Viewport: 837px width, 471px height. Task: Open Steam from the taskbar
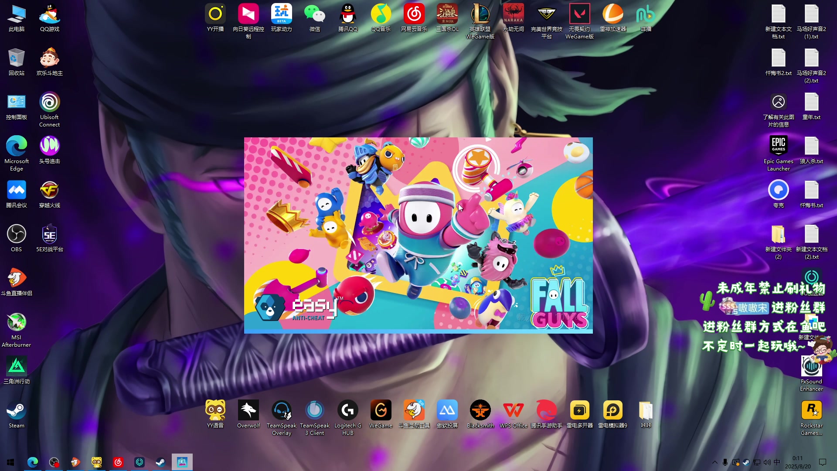[161, 462]
